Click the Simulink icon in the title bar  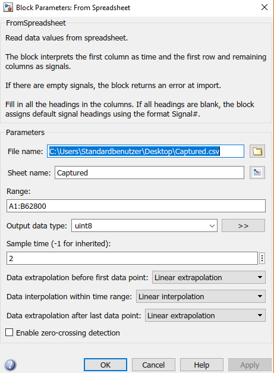[x=8, y=7]
